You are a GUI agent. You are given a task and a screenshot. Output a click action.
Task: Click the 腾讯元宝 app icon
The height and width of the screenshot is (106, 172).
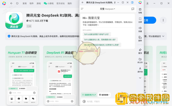pyautogui.click(x=14, y=20)
